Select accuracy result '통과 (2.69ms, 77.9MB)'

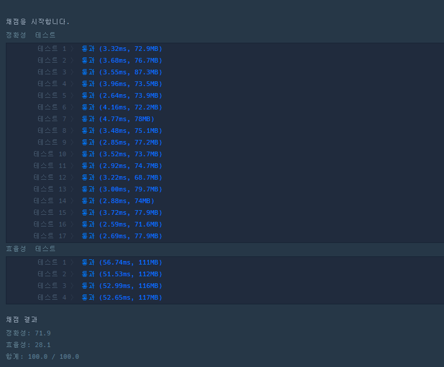[122, 236]
